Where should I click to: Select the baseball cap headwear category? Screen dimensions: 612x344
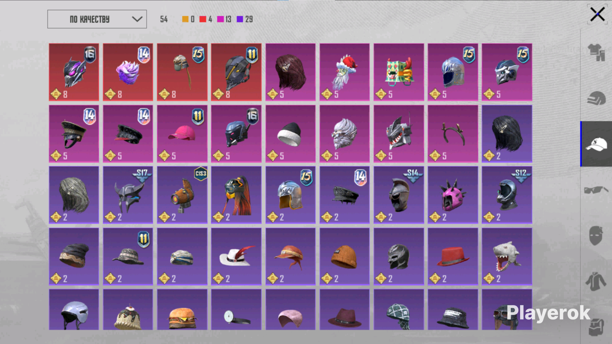click(597, 144)
